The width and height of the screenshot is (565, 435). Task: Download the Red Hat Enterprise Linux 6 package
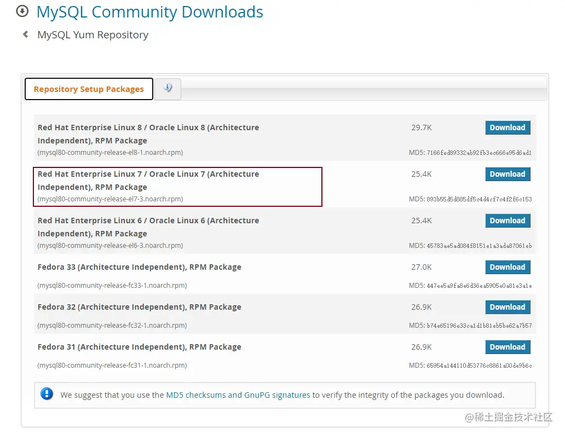coord(508,221)
